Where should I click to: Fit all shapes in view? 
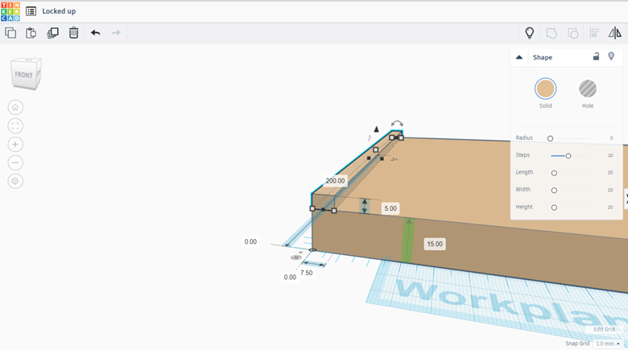[x=15, y=126]
